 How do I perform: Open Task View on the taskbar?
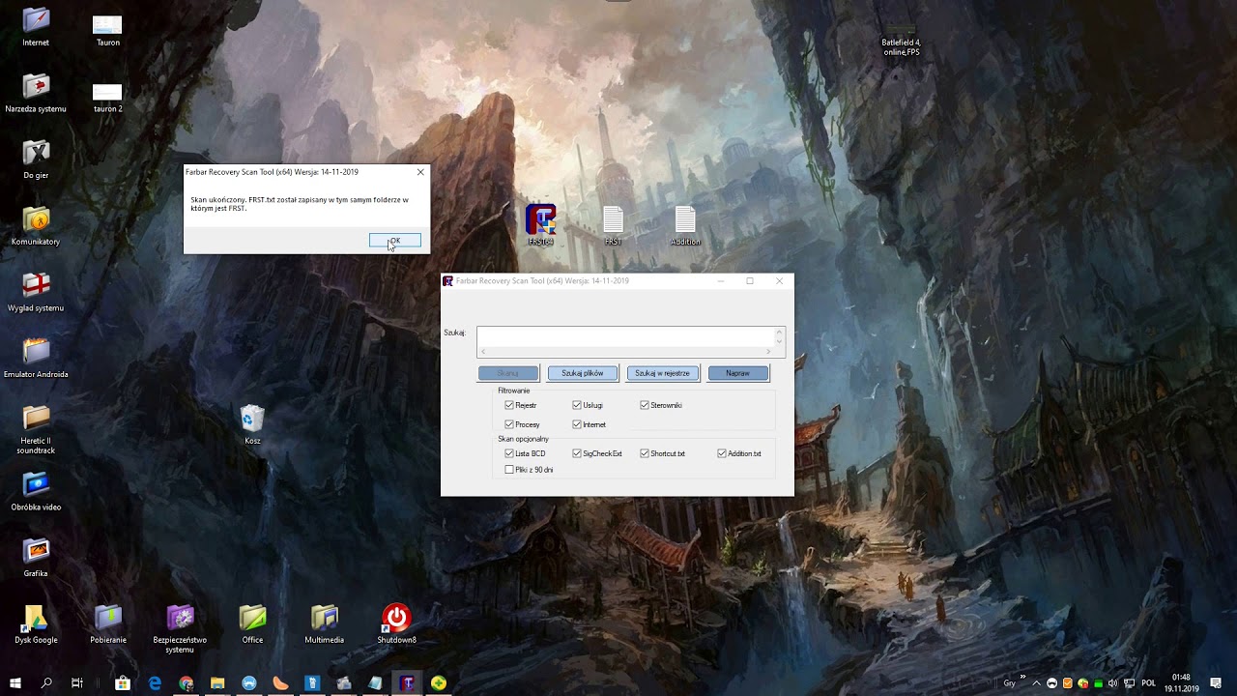pyautogui.click(x=77, y=683)
